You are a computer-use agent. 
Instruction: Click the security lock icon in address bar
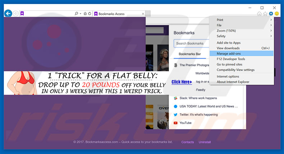click(x=85, y=14)
